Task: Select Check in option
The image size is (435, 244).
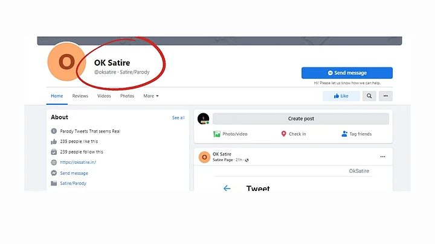Action: coord(294,134)
